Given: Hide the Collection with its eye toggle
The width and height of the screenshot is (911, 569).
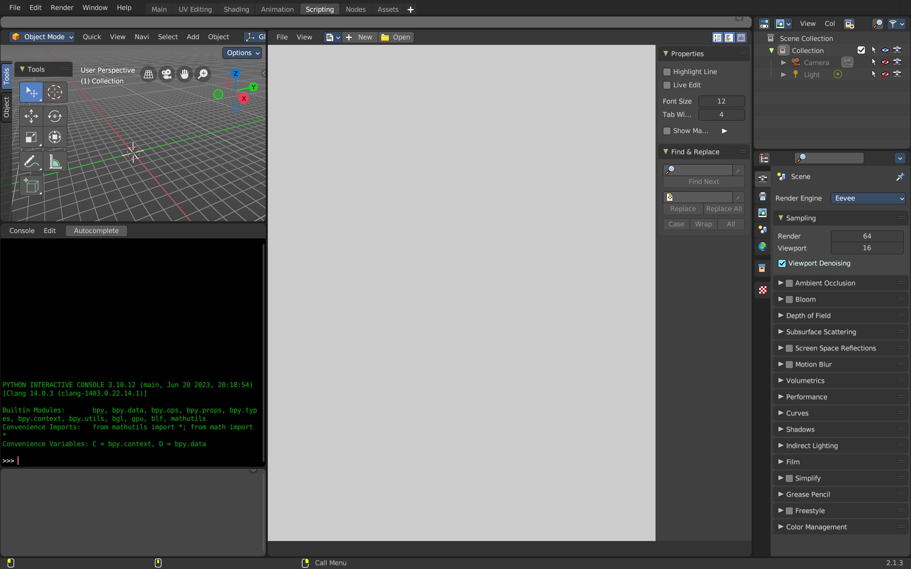Looking at the screenshot, I should (x=885, y=50).
